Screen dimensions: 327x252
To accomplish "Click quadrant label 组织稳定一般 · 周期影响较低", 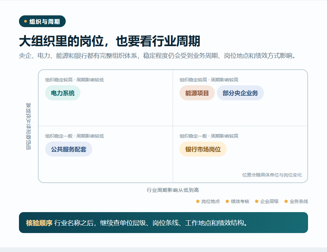I will (75, 136).
